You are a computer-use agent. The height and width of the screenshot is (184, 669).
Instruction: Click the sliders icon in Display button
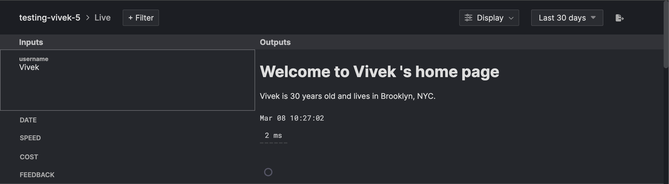[468, 18]
